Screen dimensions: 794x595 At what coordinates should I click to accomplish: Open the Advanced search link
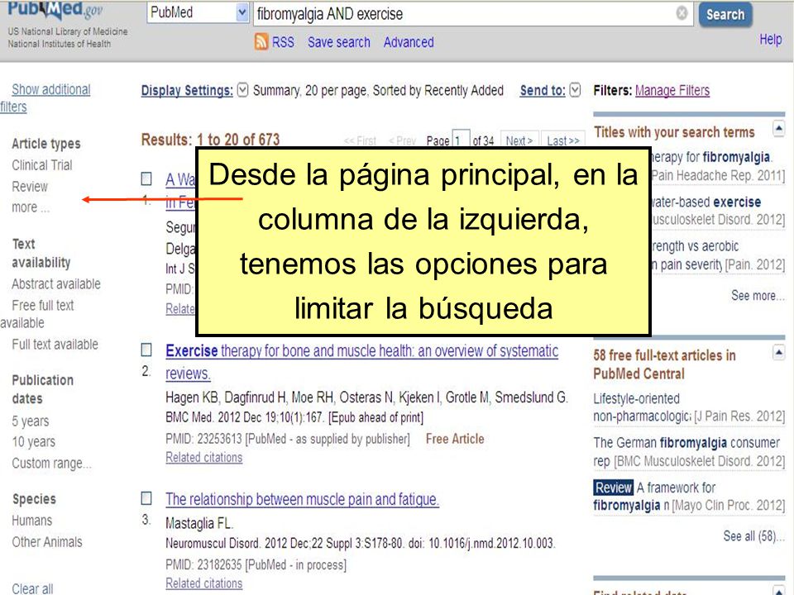point(409,42)
